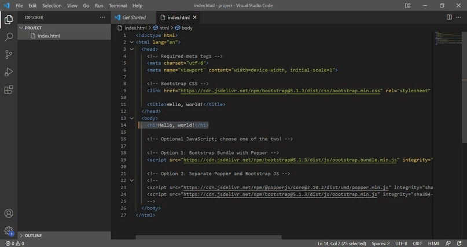Select index.html in the Explorer tree
Image resolution: width=467 pixels, height=247 pixels.
pyautogui.click(x=64, y=36)
